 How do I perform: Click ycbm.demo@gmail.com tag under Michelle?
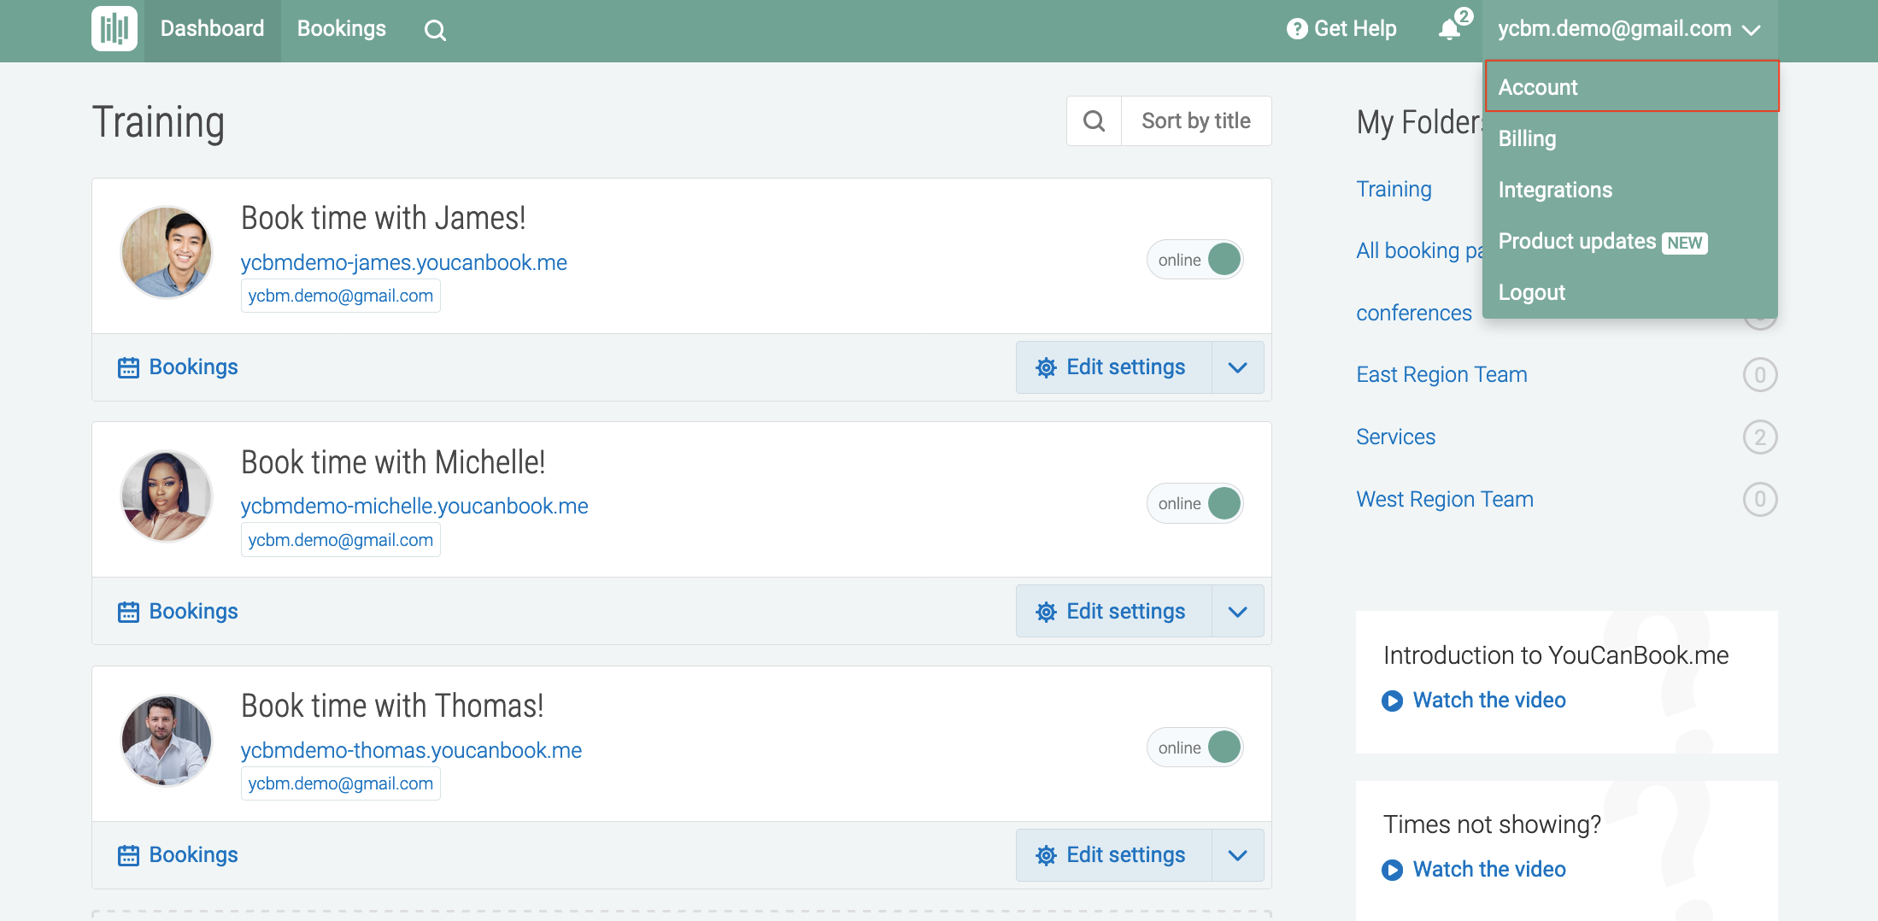[x=341, y=540]
